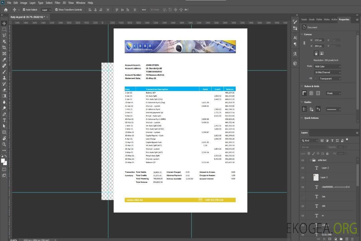Toggle visibility of the layer group folder
Viewport: 361px width, 241px height.
click(x=303, y=160)
